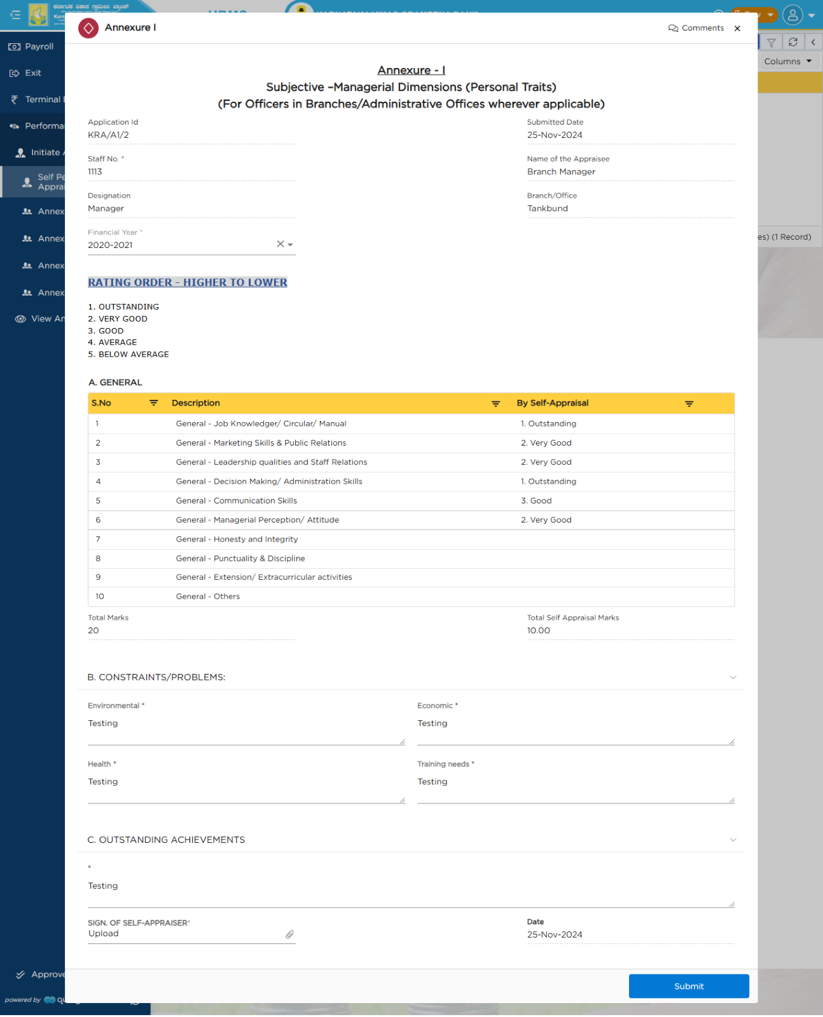The height and width of the screenshot is (1017, 823).
Task: Select Self Performance Appraisal sidebar item
Action: pyautogui.click(x=32, y=182)
